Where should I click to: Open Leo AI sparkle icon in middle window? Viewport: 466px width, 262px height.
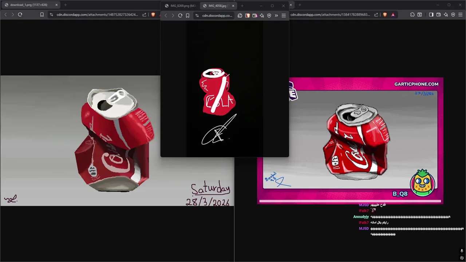coord(262,16)
